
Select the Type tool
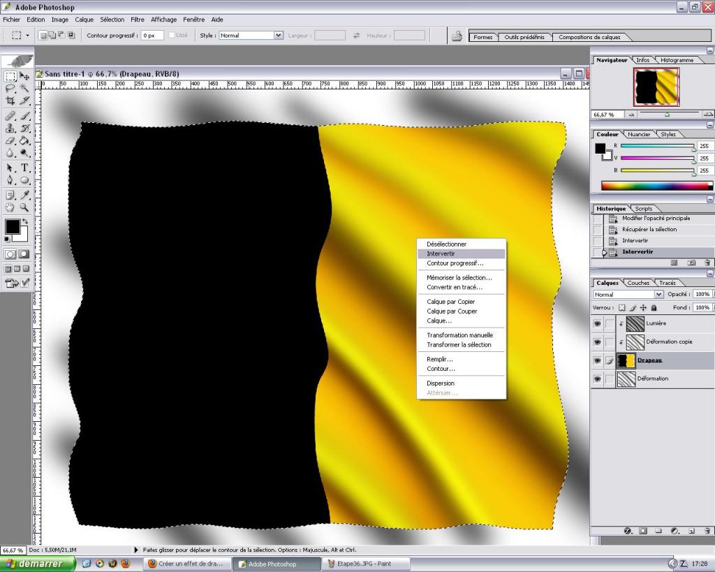[24, 168]
